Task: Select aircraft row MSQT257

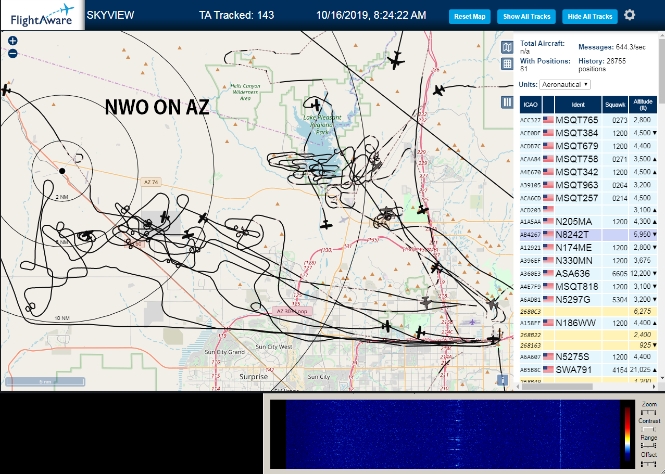Action: pyautogui.click(x=588, y=198)
